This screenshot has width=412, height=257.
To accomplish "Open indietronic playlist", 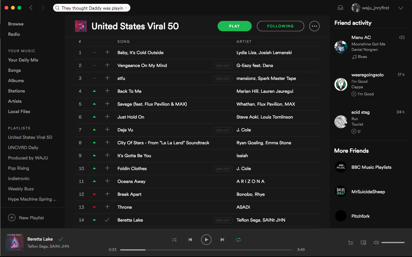I will [19, 178].
